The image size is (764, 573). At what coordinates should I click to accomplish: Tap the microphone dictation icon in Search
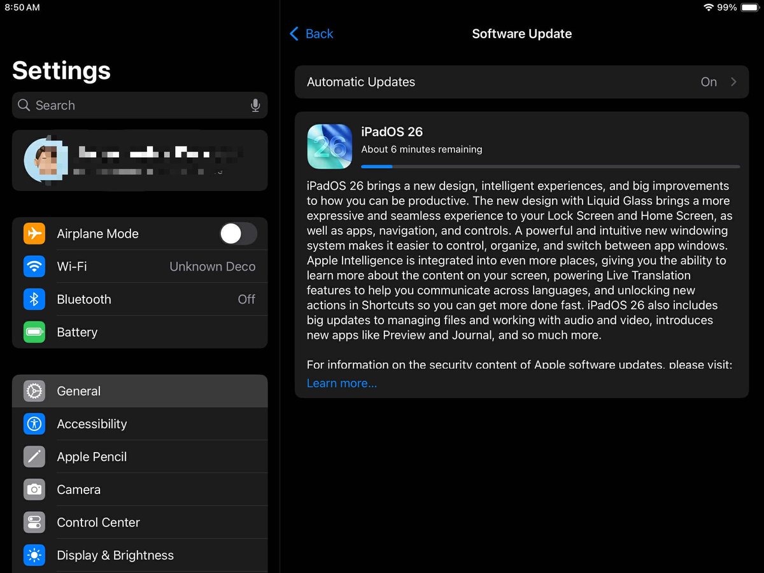[255, 105]
